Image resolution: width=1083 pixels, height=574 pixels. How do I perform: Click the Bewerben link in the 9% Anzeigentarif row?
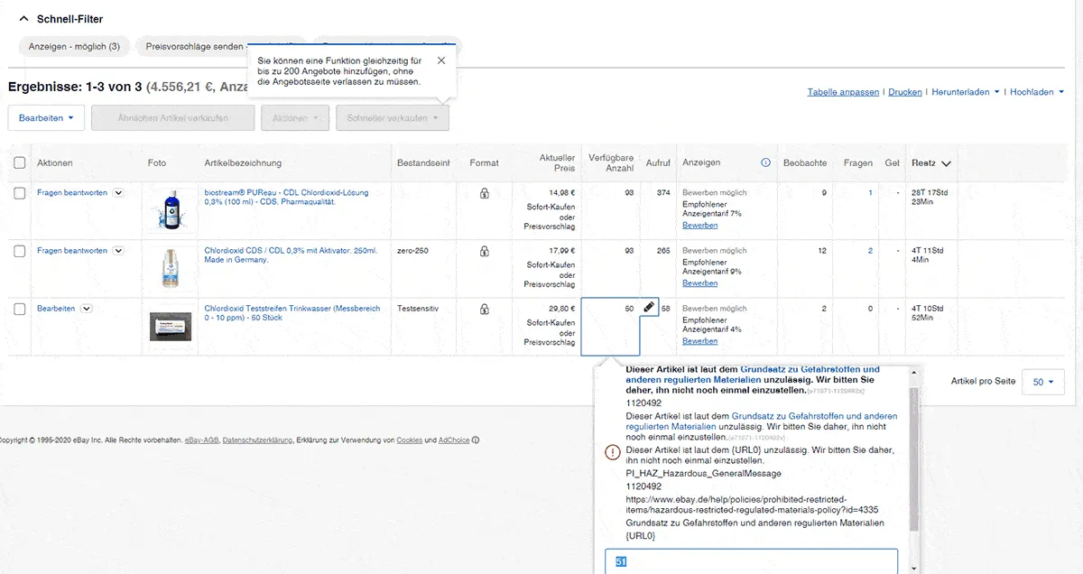700,283
